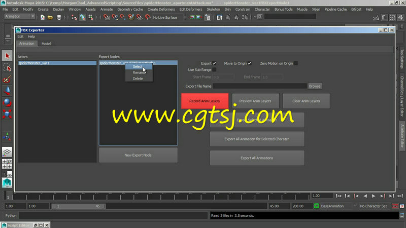Click Select by hierarchy icon
Image resolution: width=406 pixels, height=228 pixels.
(74, 17)
